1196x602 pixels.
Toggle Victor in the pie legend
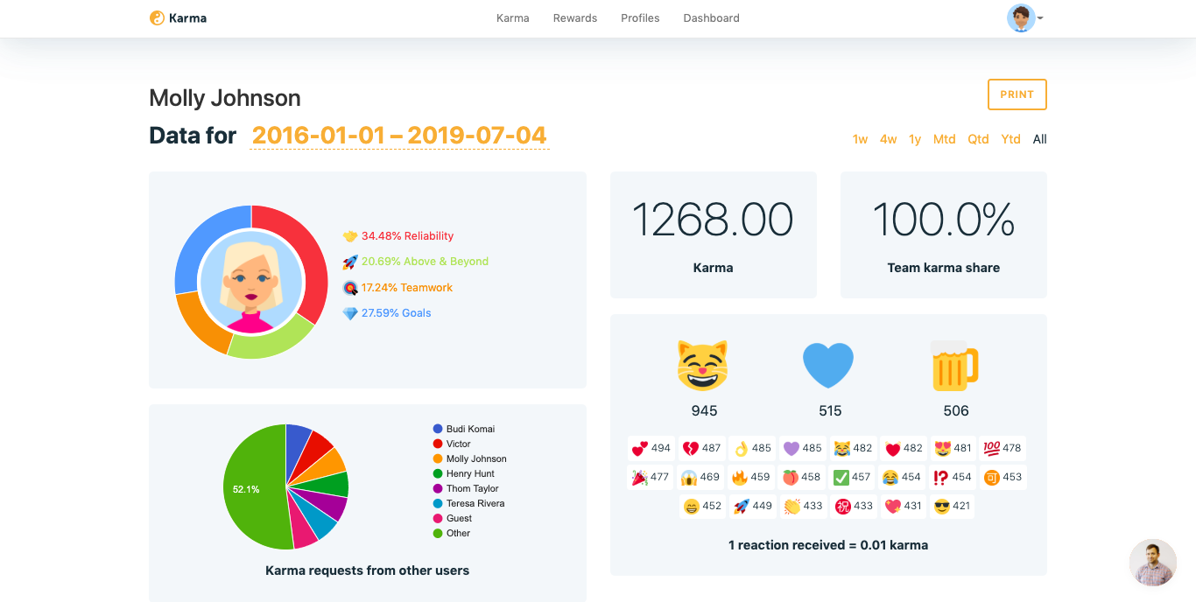tap(452, 444)
